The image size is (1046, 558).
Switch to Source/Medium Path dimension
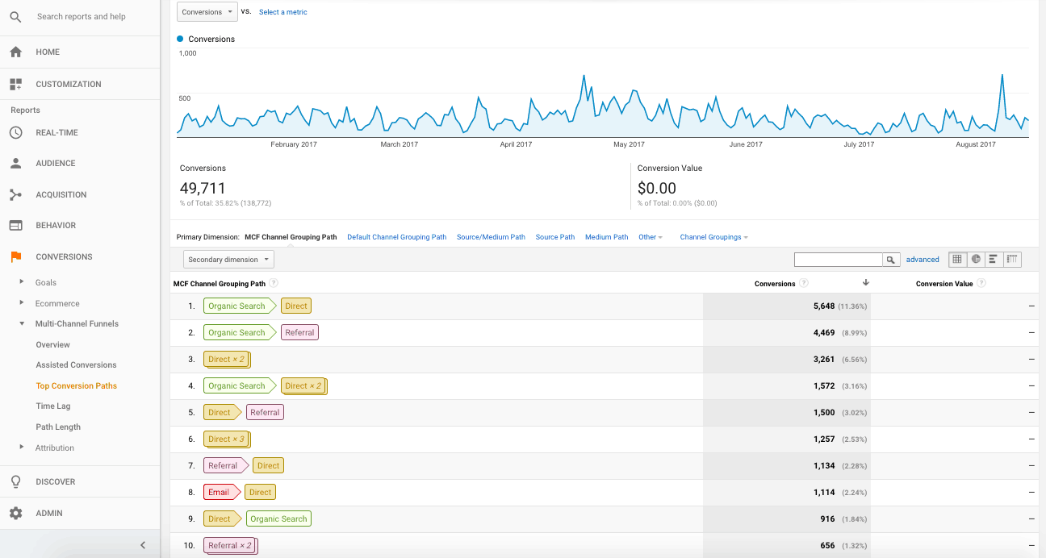(x=491, y=237)
